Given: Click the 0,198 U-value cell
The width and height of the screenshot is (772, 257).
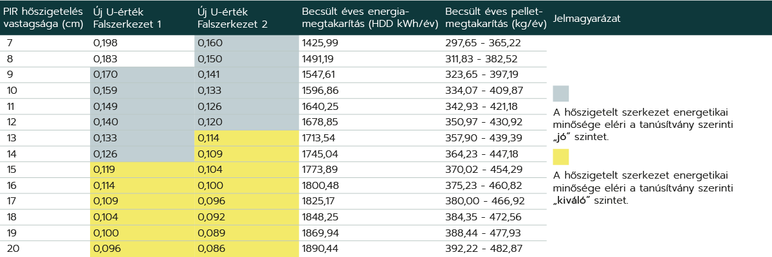Looking at the screenshot, I should [106, 42].
